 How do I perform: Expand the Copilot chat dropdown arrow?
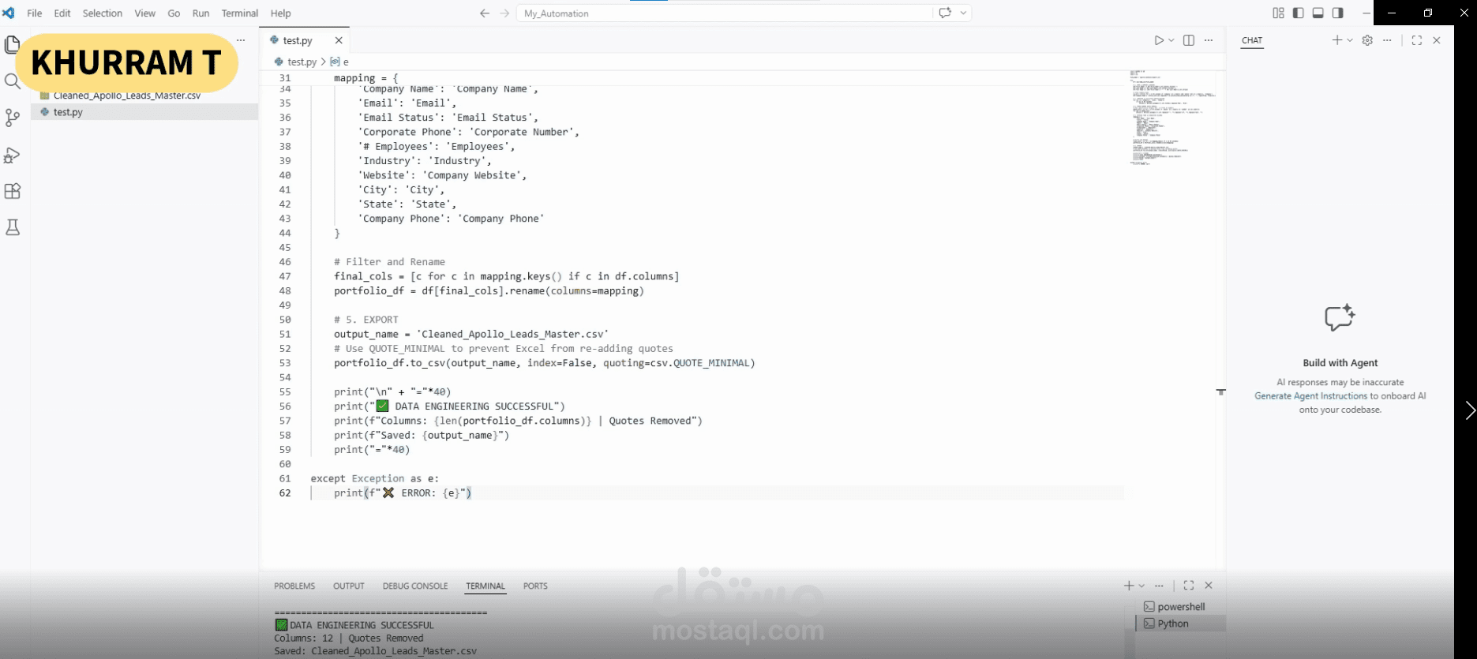tap(963, 13)
